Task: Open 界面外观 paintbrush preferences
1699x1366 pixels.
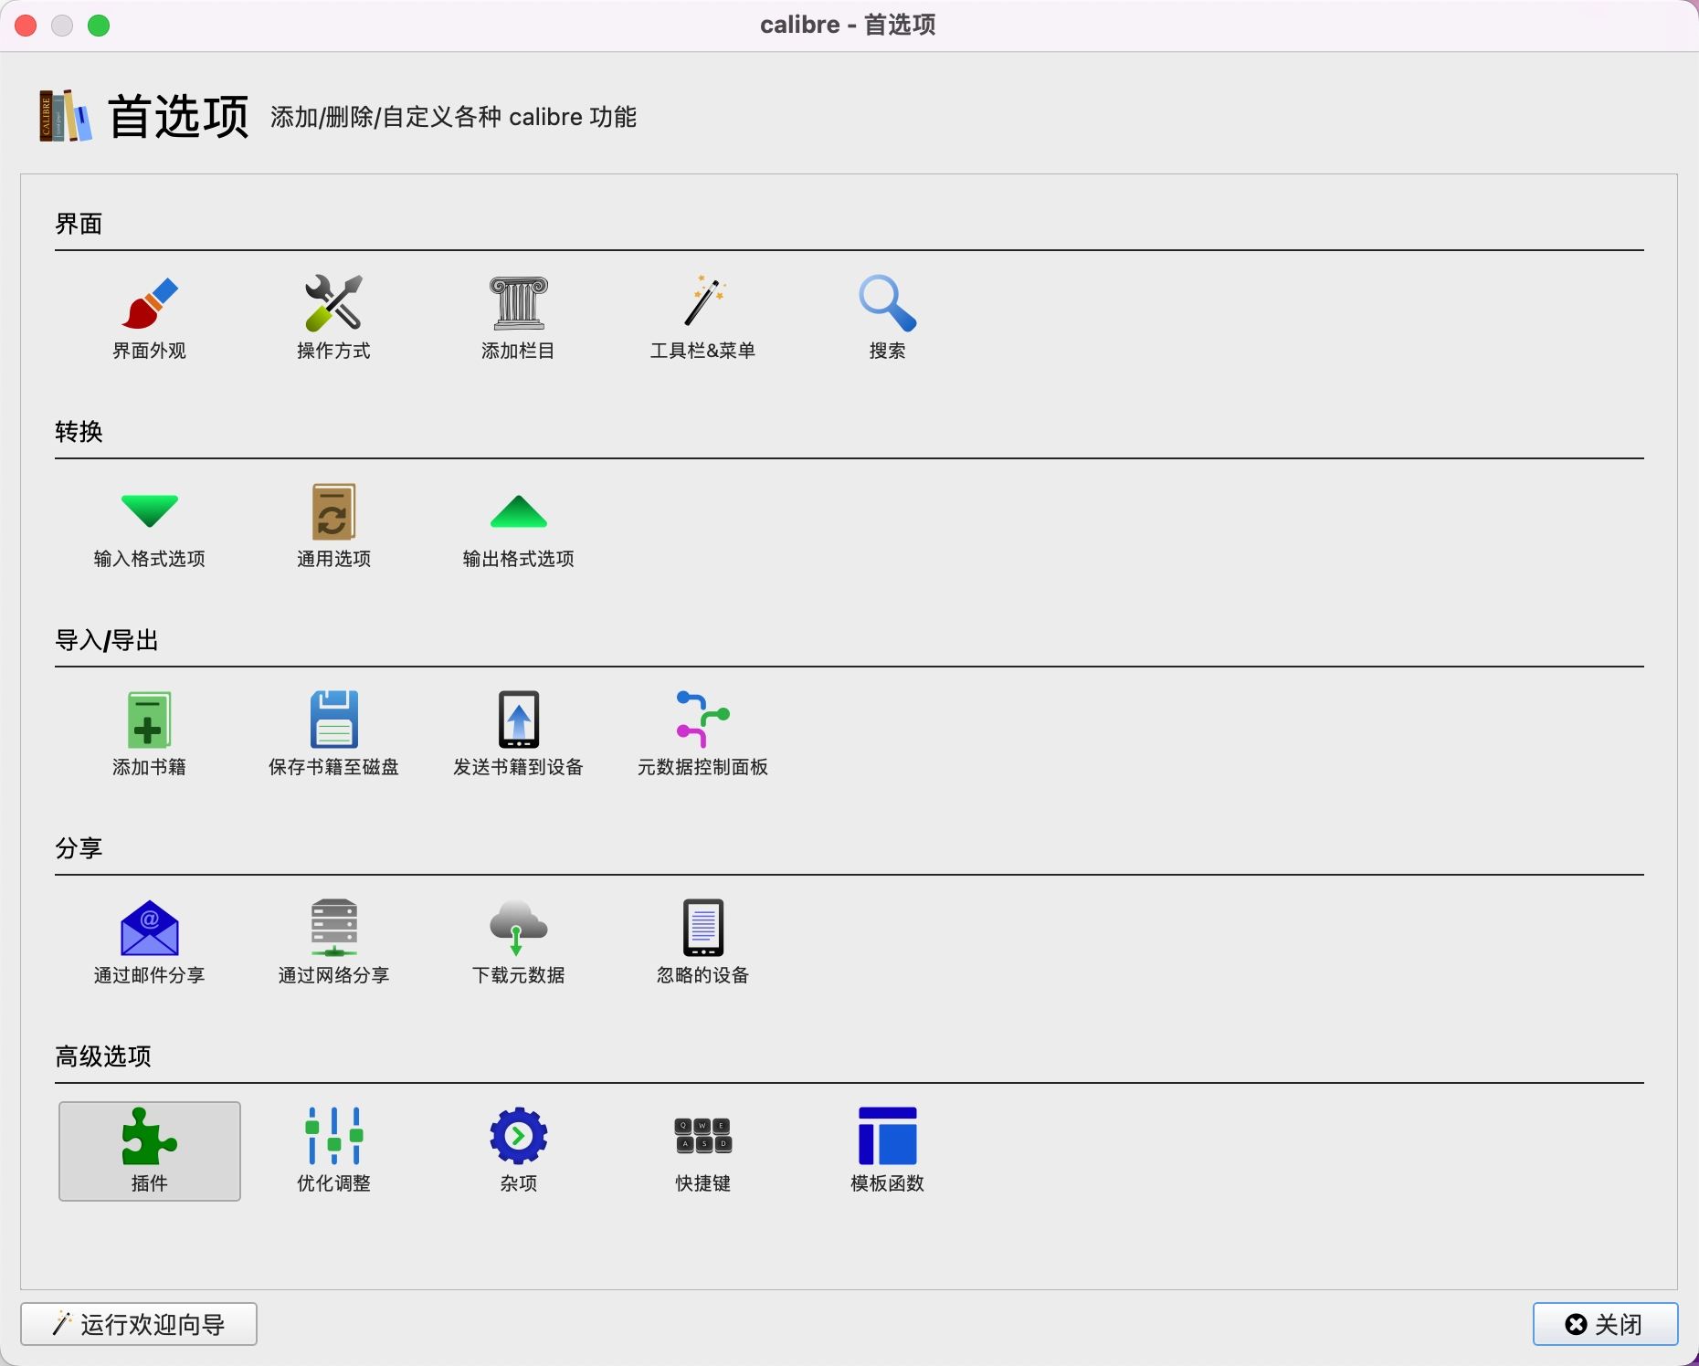Action: (150, 318)
